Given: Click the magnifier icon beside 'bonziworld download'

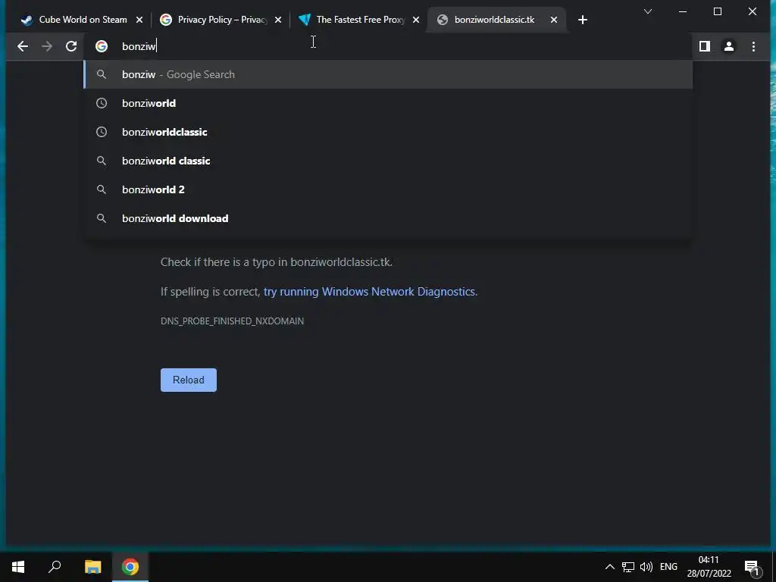Looking at the screenshot, I should tap(102, 217).
